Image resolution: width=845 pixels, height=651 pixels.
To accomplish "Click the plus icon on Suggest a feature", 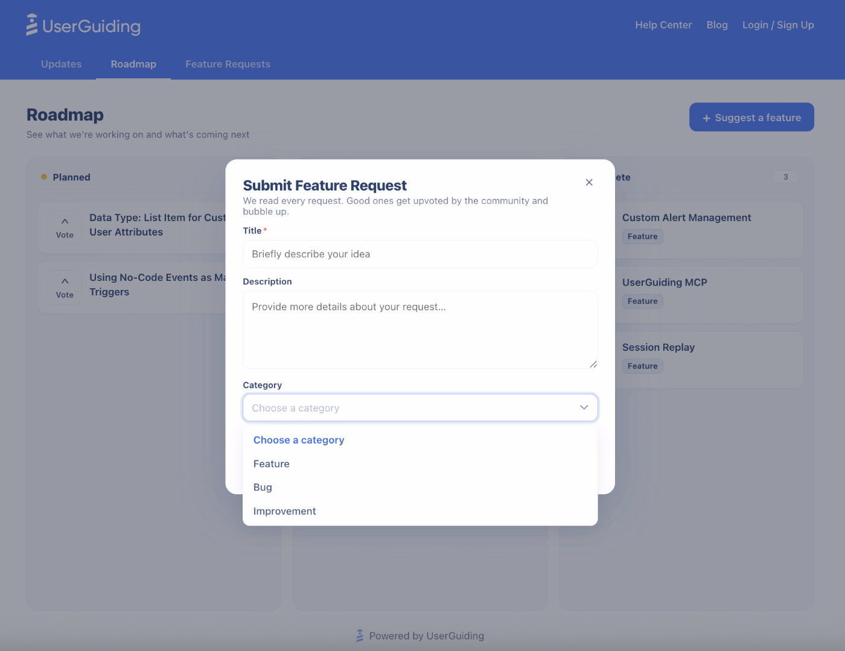I will point(706,118).
